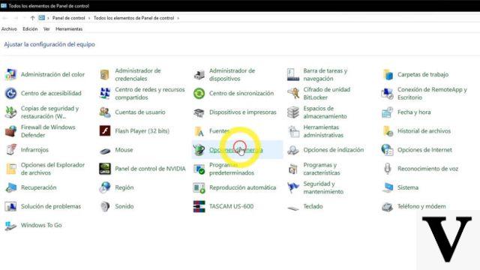Open the Archivo menu
Viewport: 480px width, 270px height.
(9, 29)
